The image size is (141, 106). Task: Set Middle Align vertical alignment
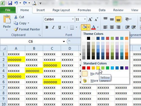tap(112, 19)
